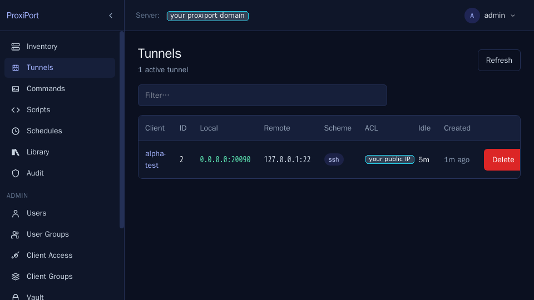This screenshot has height=300, width=534.
Task: Open the Inventory page
Action: click(60, 47)
